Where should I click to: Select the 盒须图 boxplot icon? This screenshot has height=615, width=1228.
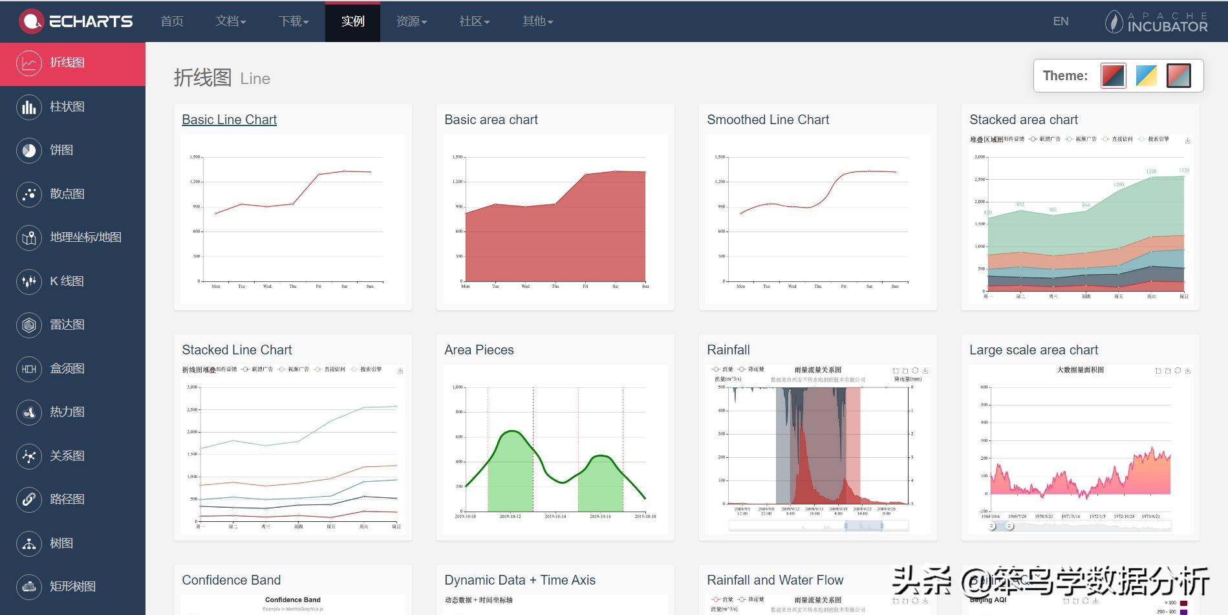tap(29, 369)
